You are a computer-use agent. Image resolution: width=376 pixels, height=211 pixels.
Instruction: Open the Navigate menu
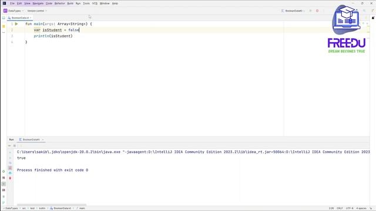pyautogui.click(x=38, y=4)
